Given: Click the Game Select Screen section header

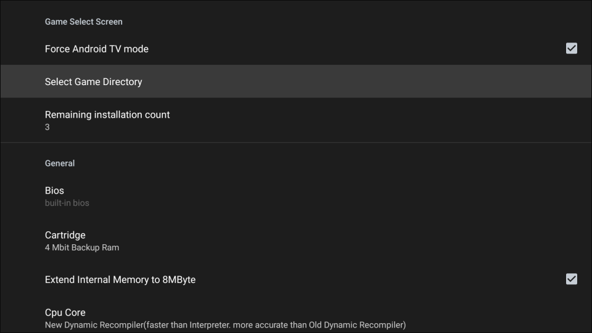Looking at the screenshot, I should [x=84, y=22].
